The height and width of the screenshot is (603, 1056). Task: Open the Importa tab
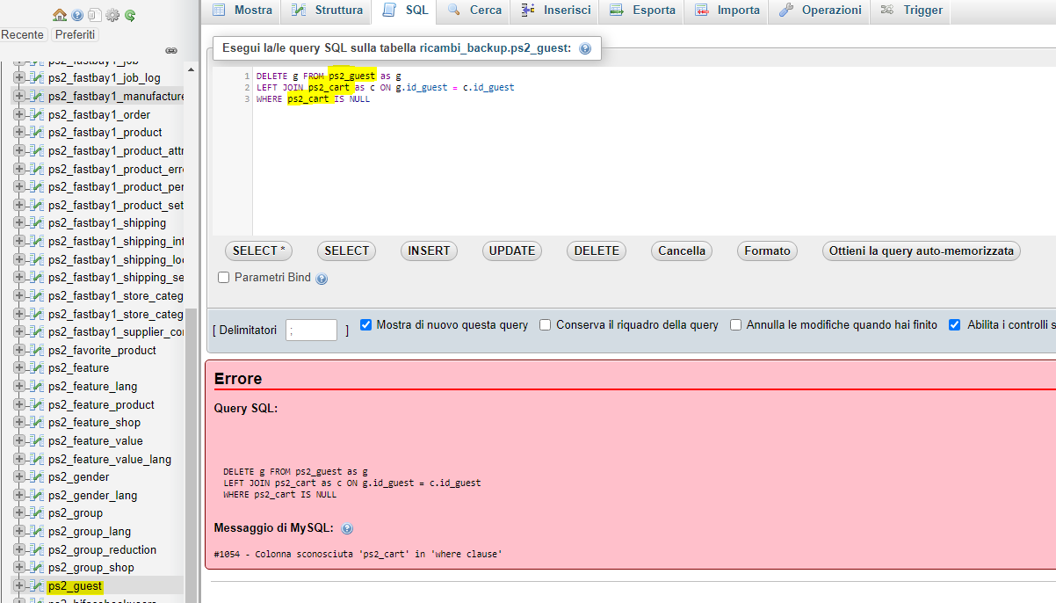[x=727, y=11]
